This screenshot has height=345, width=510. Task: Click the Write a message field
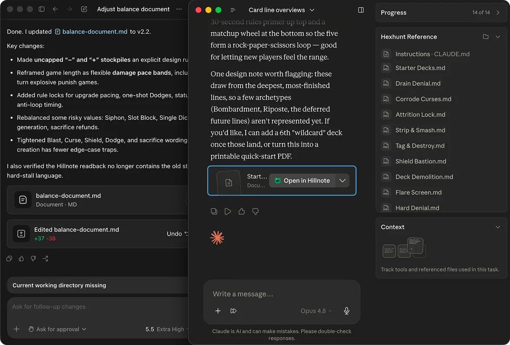pos(282,294)
